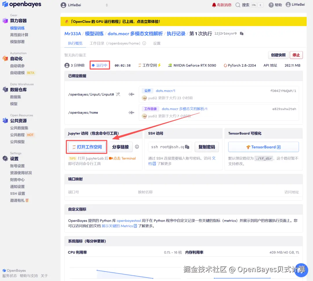Open the LittleBei profile avatar menu
Viewport: 313px width, 281px height.
click(x=295, y=5)
